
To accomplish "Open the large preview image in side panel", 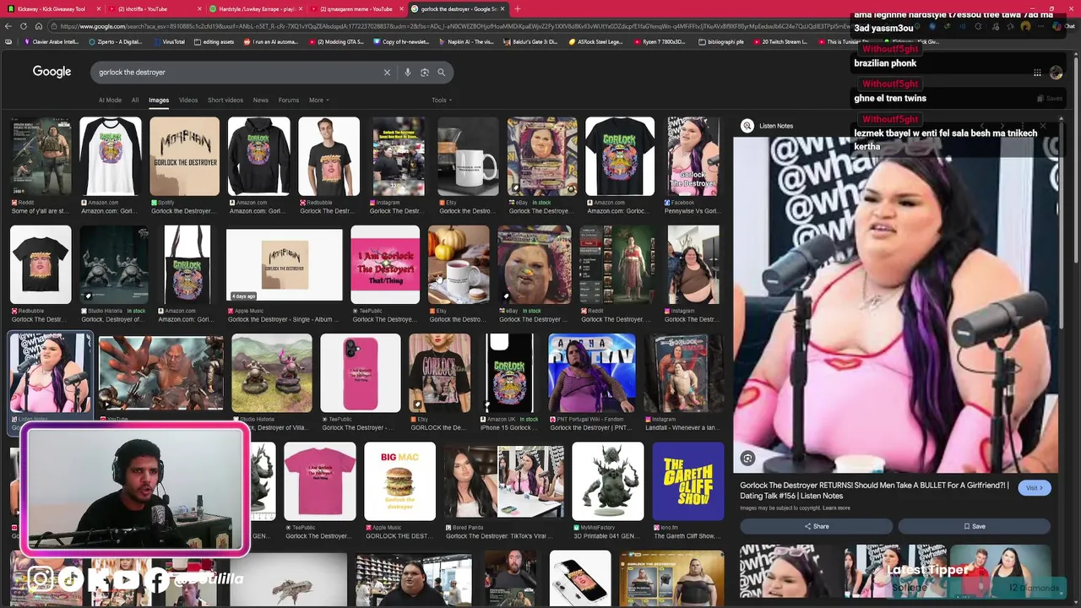I will click(x=895, y=304).
